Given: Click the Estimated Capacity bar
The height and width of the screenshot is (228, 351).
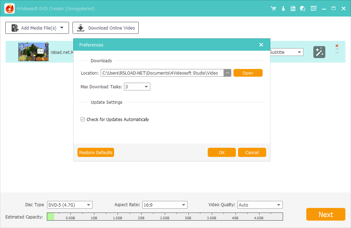Looking at the screenshot, I should 165,217.
